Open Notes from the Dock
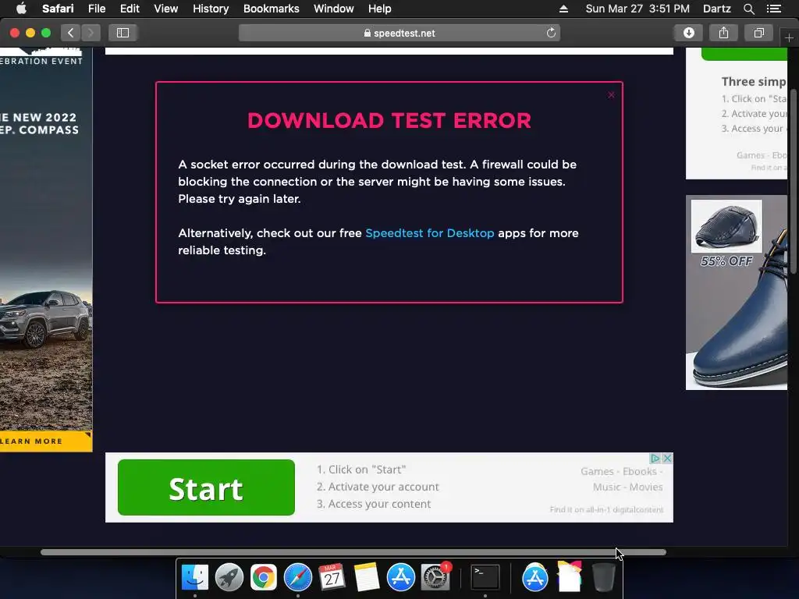Image resolution: width=799 pixels, height=599 pixels. [367, 578]
